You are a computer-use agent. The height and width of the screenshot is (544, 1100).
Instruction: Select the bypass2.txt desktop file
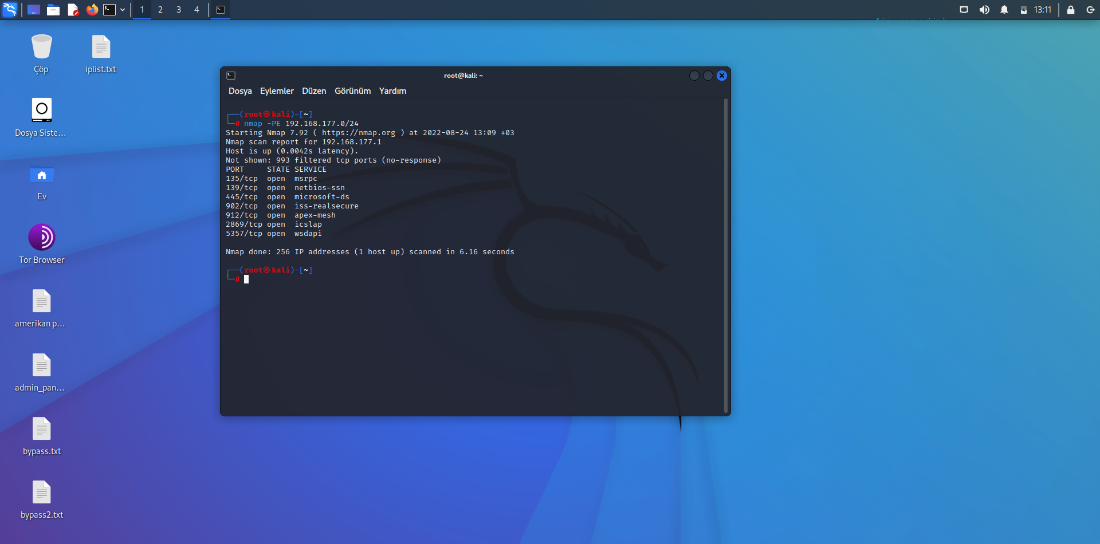tap(41, 500)
